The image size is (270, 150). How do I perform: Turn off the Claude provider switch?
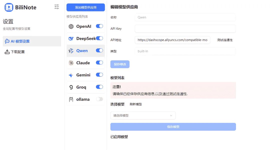(99, 63)
